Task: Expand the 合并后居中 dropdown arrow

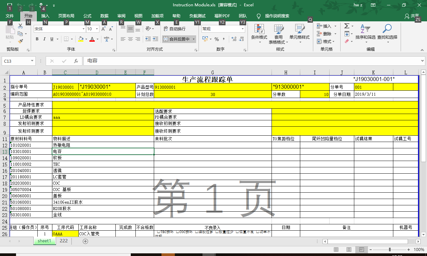Action: click(194, 39)
